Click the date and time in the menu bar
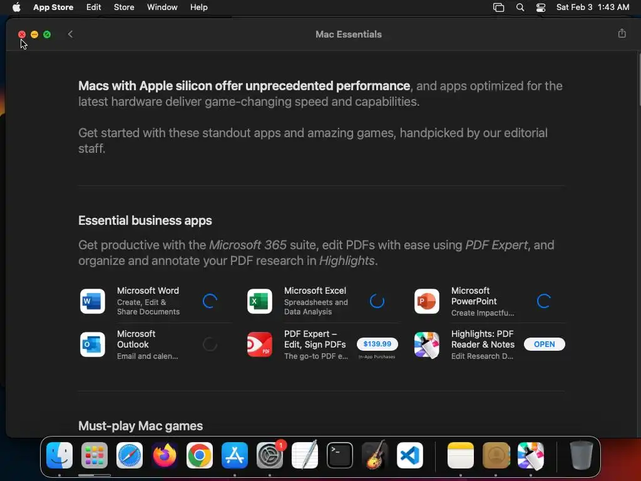Viewport: 641px width, 481px height. pyautogui.click(x=592, y=8)
